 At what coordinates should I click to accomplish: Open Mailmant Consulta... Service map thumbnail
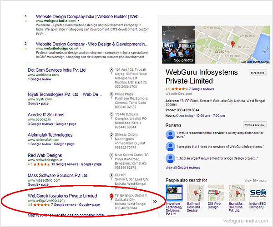(x=195, y=193)
